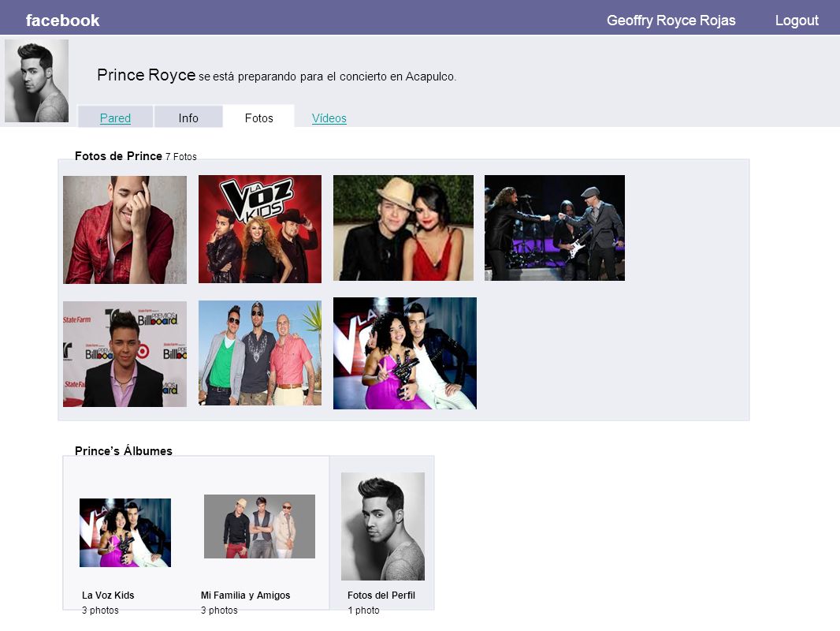Click the Prince Royce profile name
The width and height of the screenshot is (840, 631).
pos(147,75)
